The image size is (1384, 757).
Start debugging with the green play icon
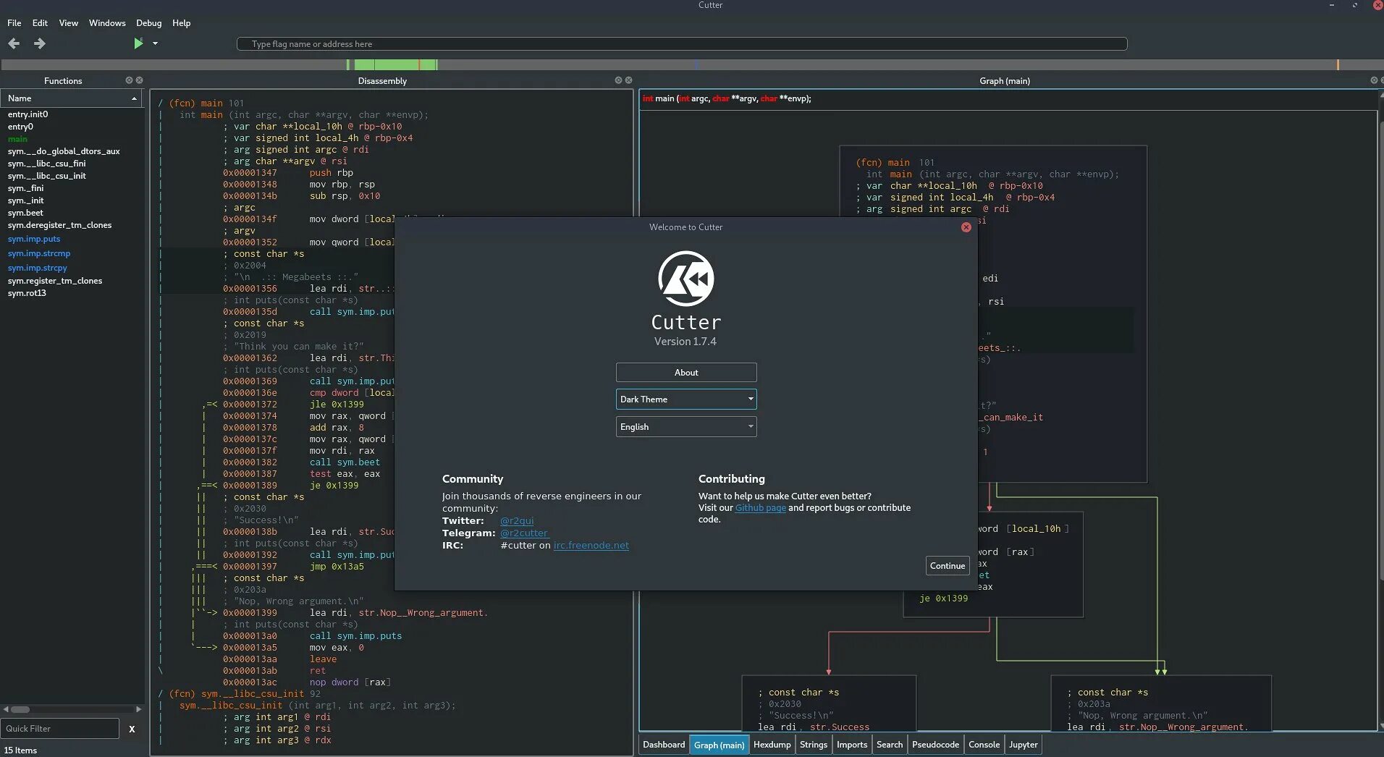pos(138,43)
